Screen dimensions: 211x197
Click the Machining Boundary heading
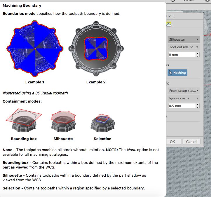coord(22,6)
